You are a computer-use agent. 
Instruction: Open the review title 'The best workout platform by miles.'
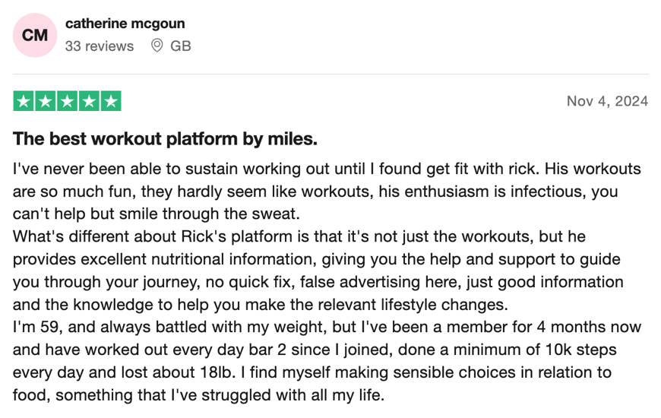[x=165, y=139]
